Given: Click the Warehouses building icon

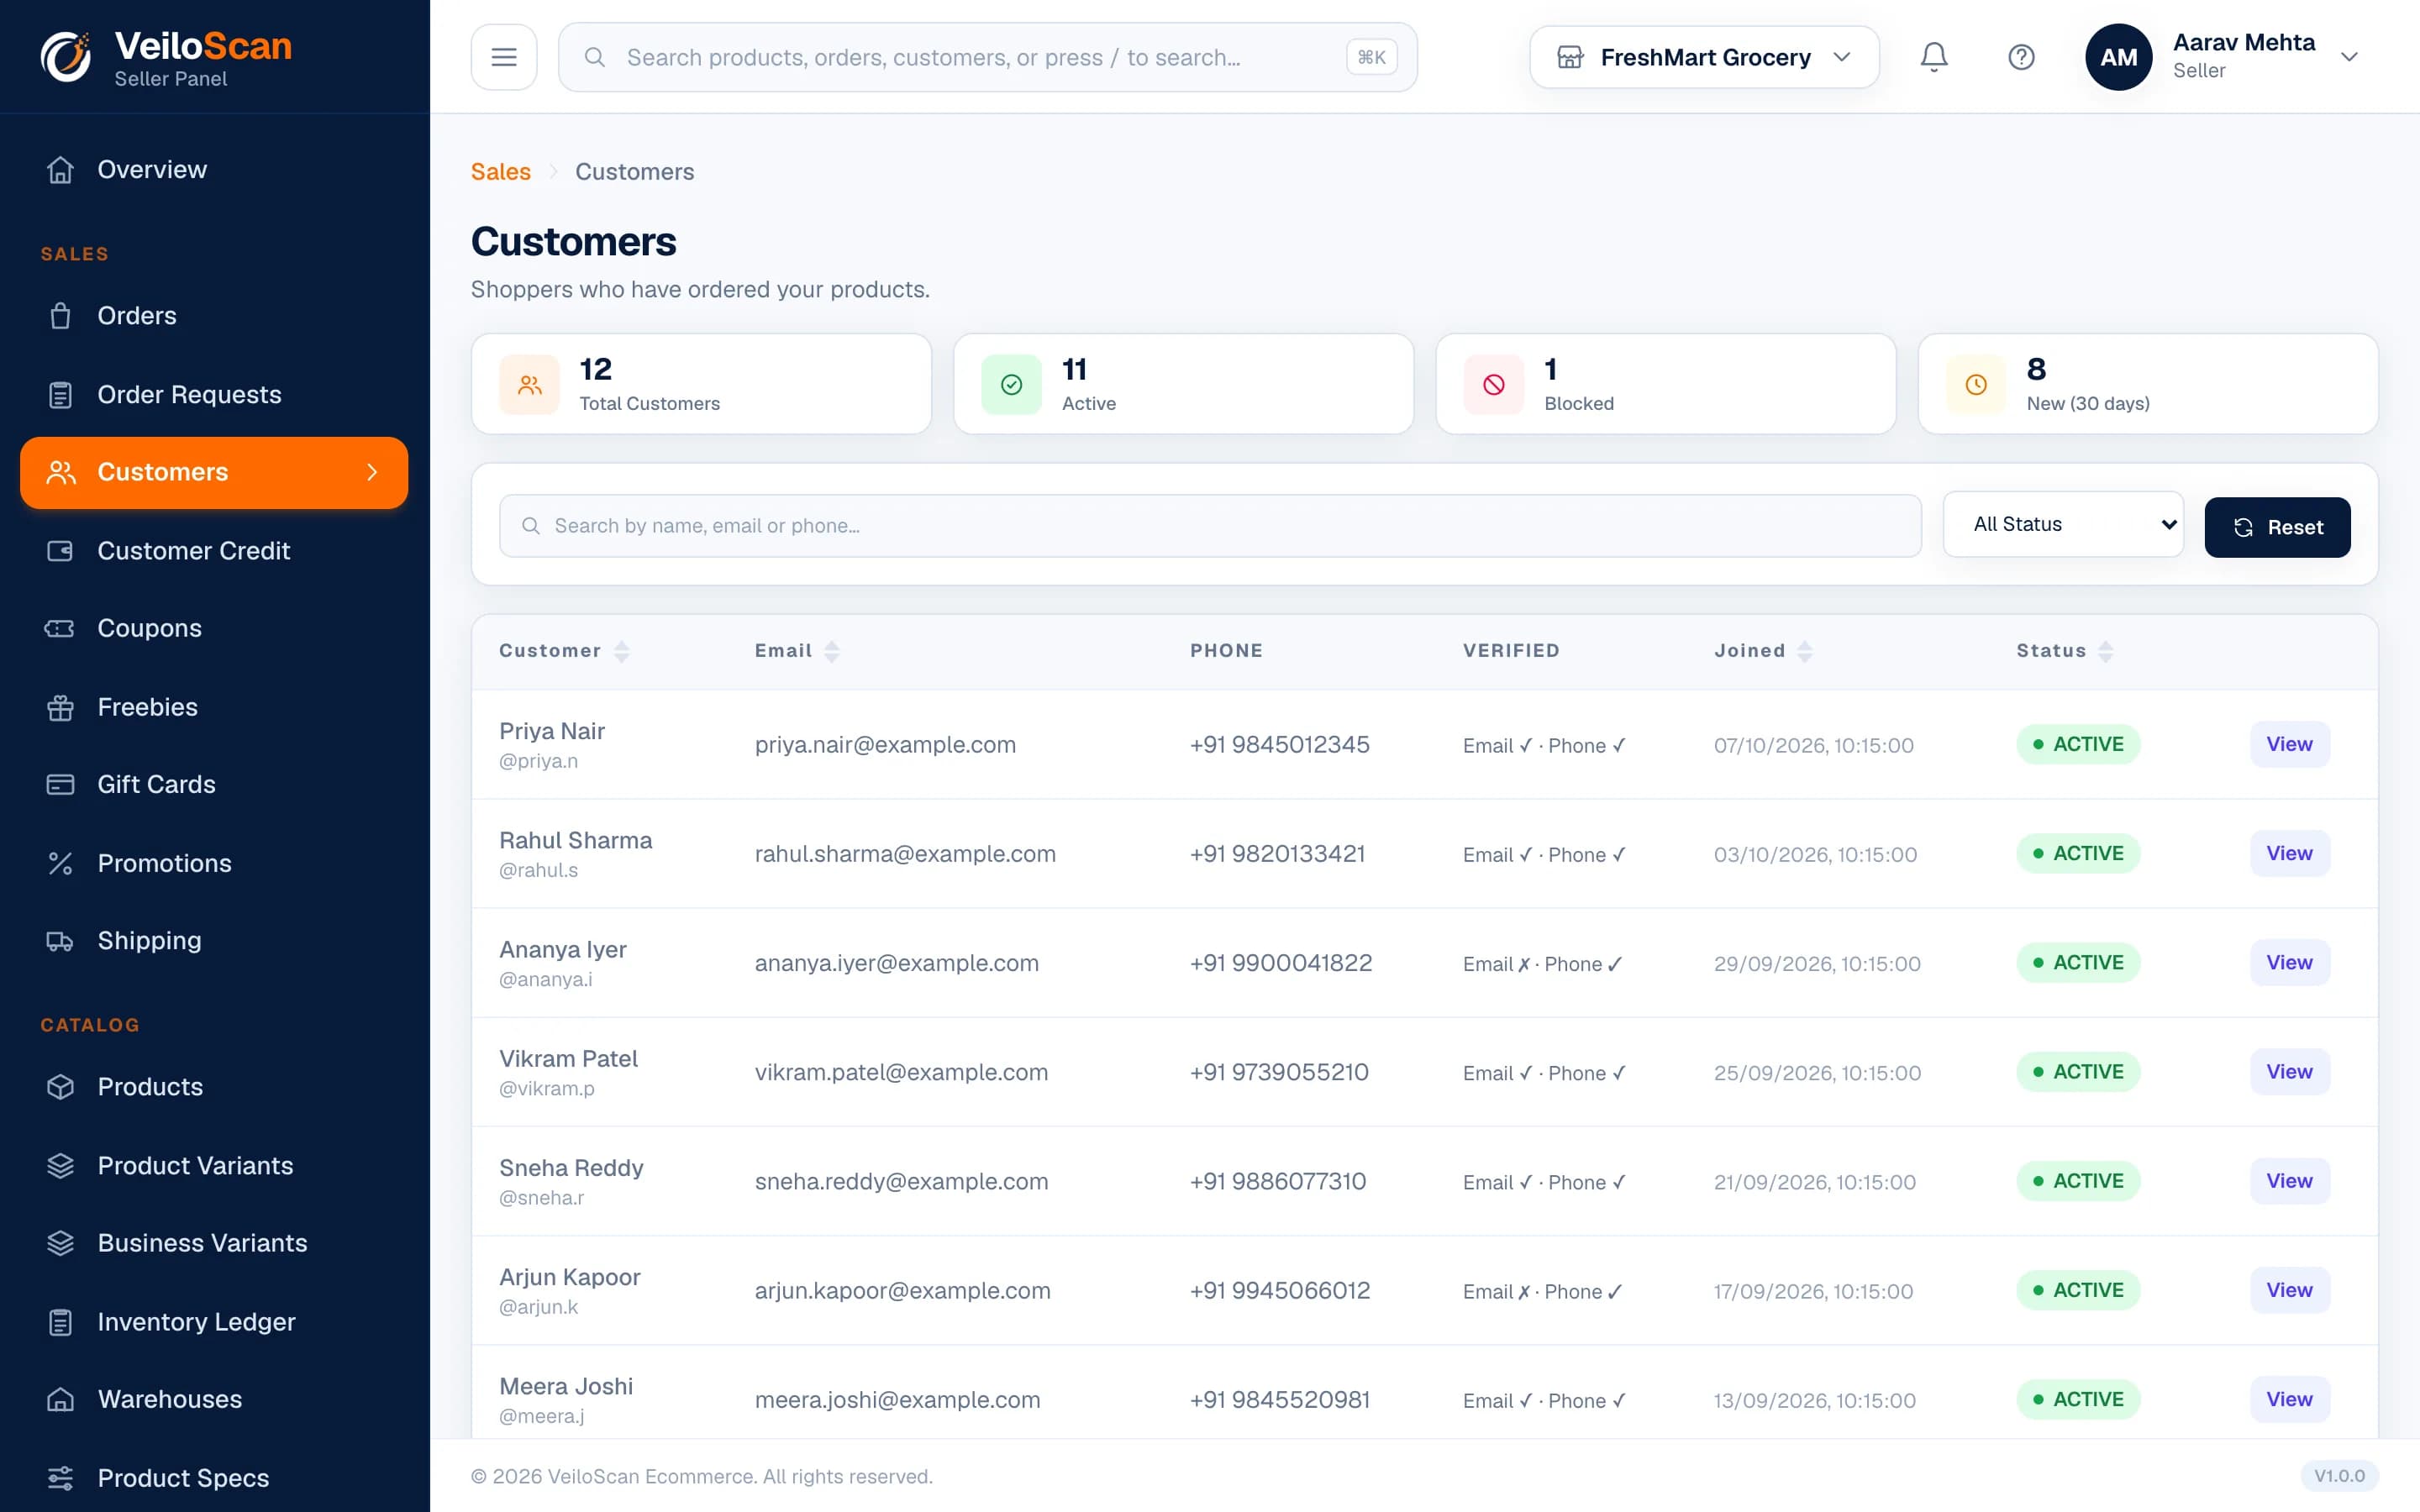Looking at the screenshot, I should pyautogui.click(x=60, y=1399).
